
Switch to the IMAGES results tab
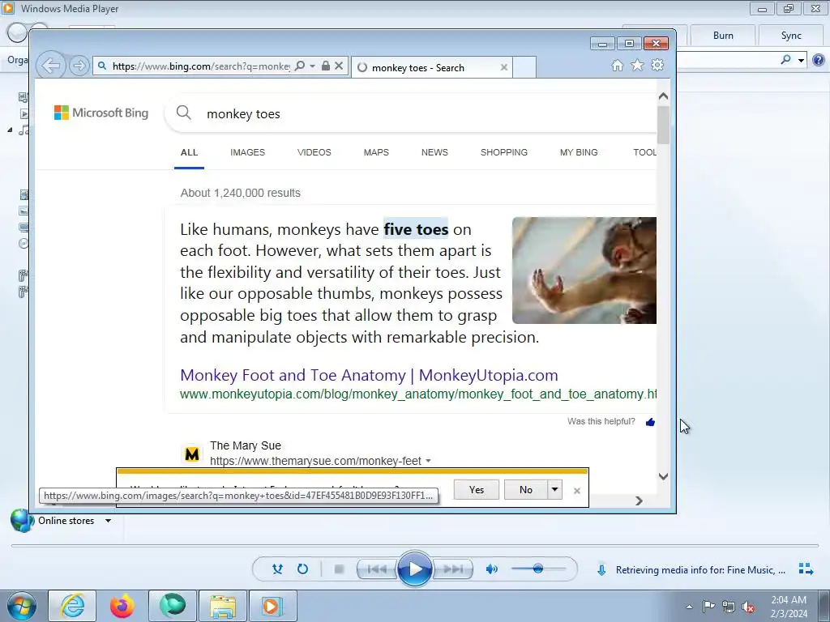pyautogui.click(x=248, y=152)
